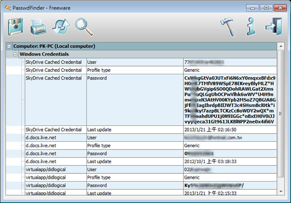Click the printer icon to print
This screenshot has height=203, width=291.
tap(38, 26)
